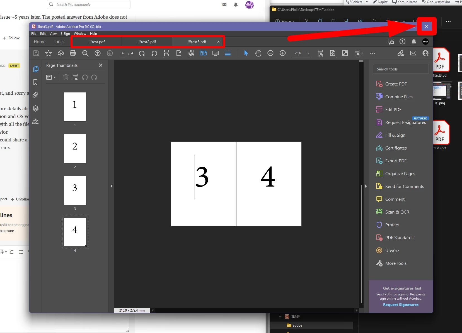Click the share link icon

pyautogui.click(x=401, y=53)
